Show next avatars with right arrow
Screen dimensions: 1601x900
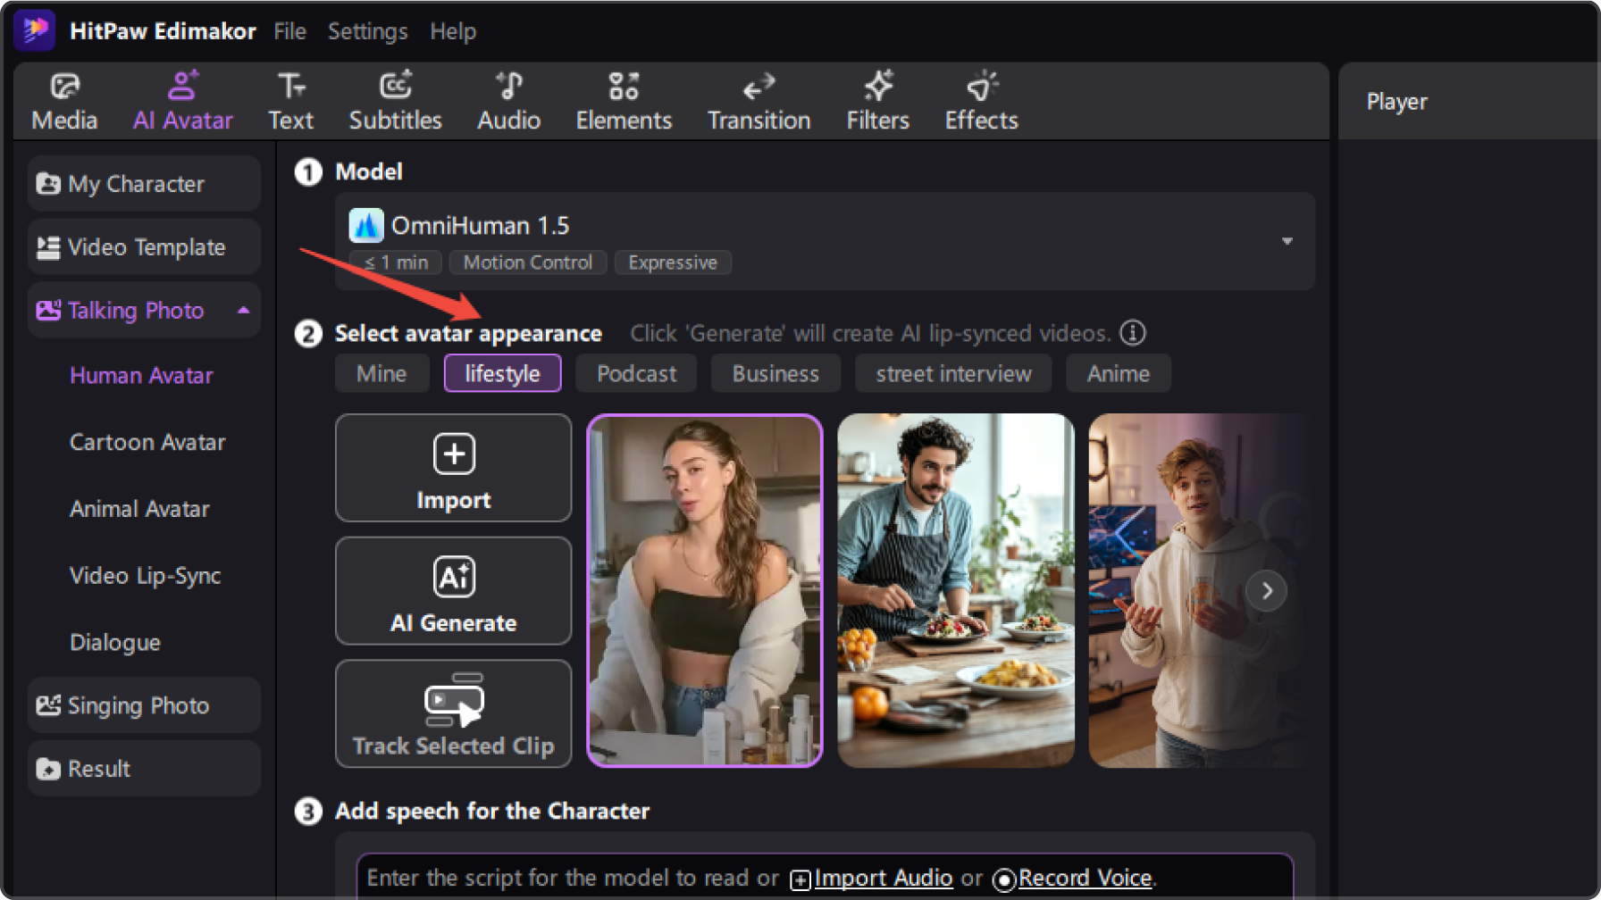(x=1266, y=591)
